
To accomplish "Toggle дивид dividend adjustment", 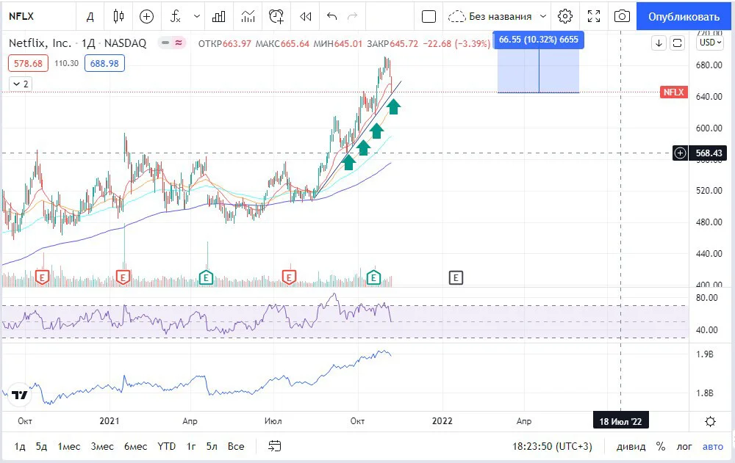I will pos(631,446).
